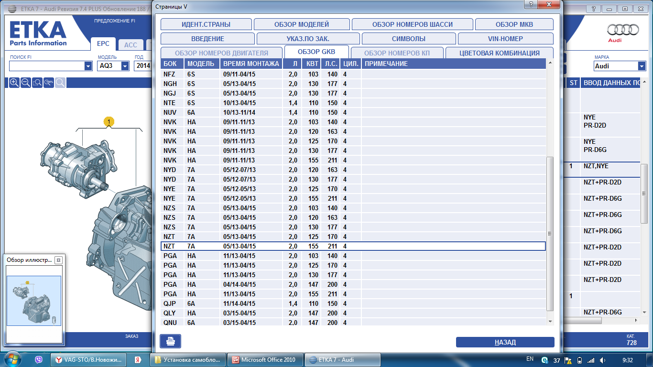
Task: Click the ВВЕДЕНИЕ button
Action: tap(207, 39)
